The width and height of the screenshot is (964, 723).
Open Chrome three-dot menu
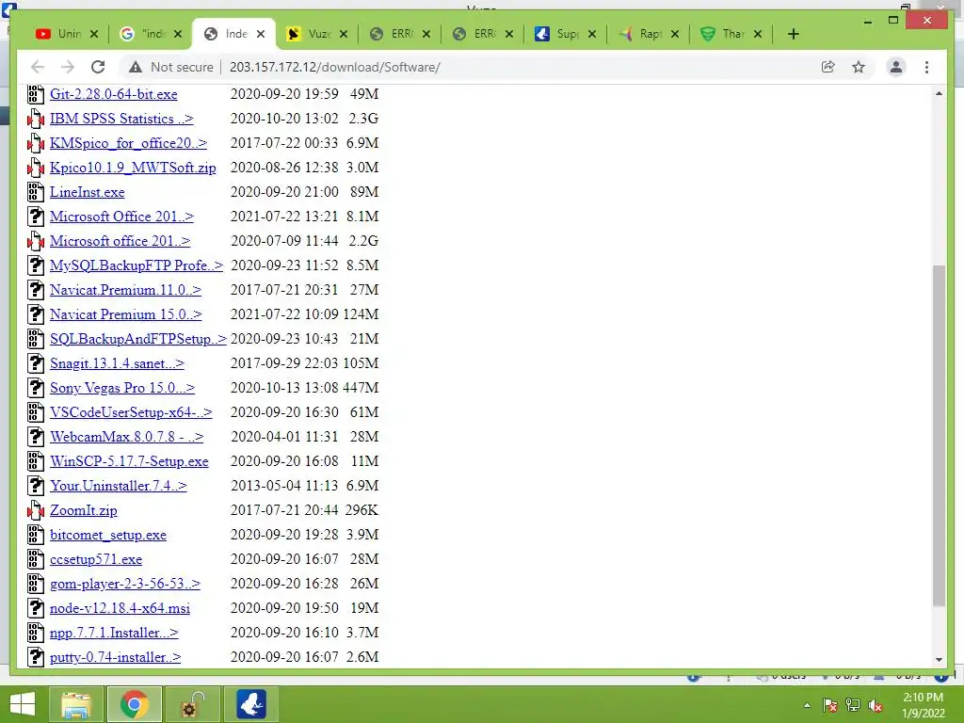tap(926, 67)
